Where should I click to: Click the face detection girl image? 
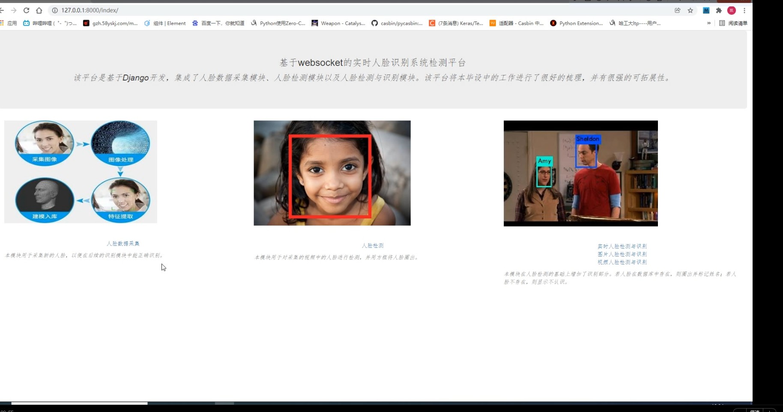[332, 173]
